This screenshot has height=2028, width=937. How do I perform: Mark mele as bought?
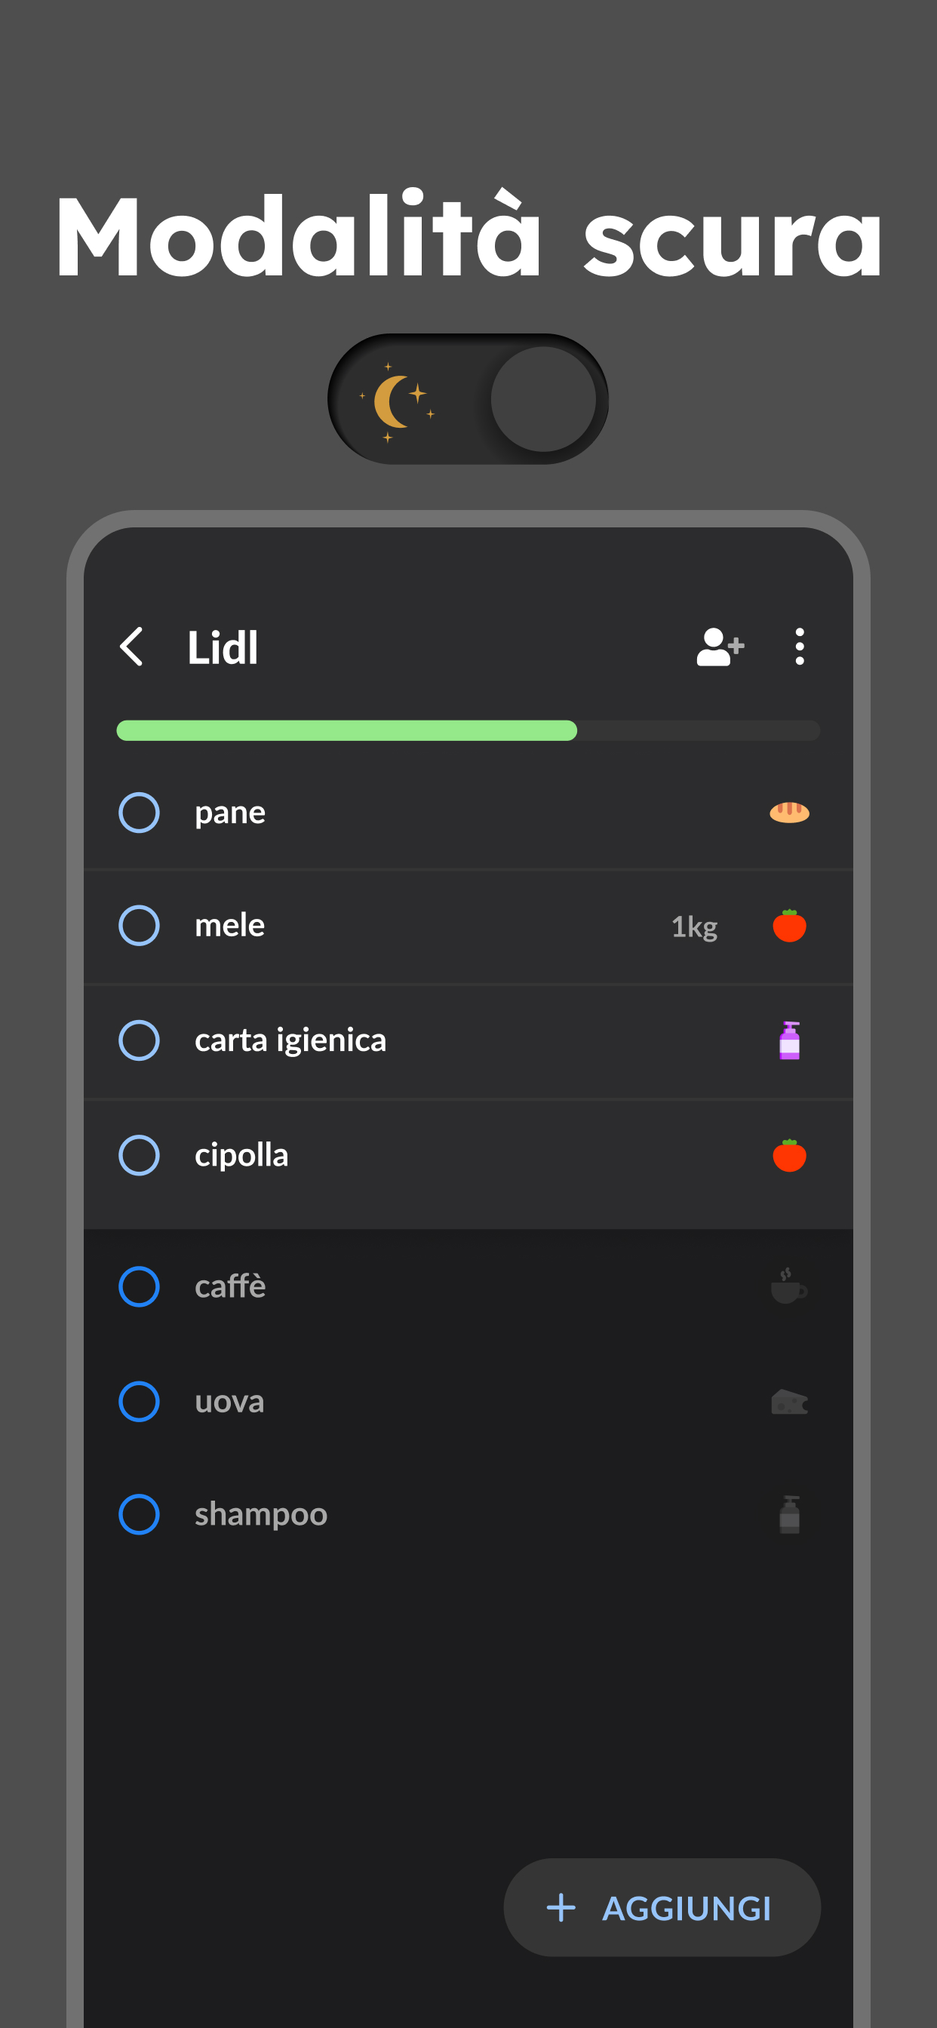pyautogui.click(x=140, y=926)
